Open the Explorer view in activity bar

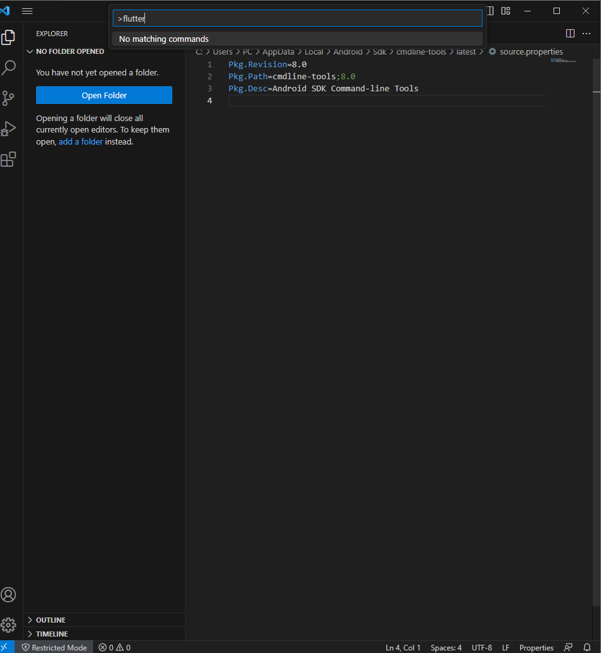click(8, 37)
